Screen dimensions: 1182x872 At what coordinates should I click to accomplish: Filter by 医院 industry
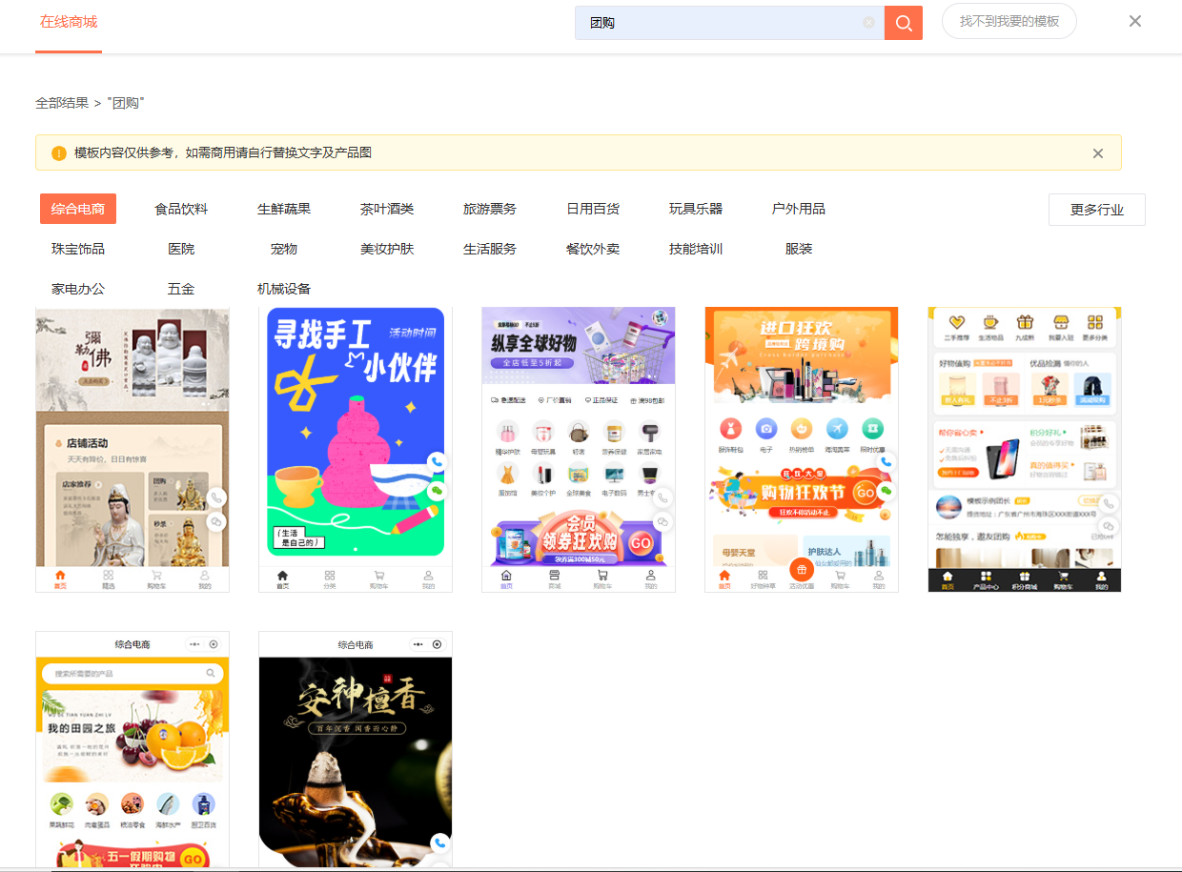181,249
